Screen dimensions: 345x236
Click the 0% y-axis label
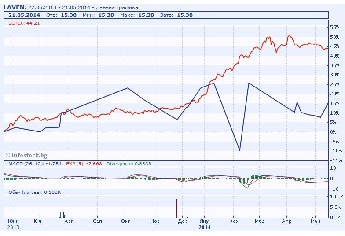(x=334, y=132)
